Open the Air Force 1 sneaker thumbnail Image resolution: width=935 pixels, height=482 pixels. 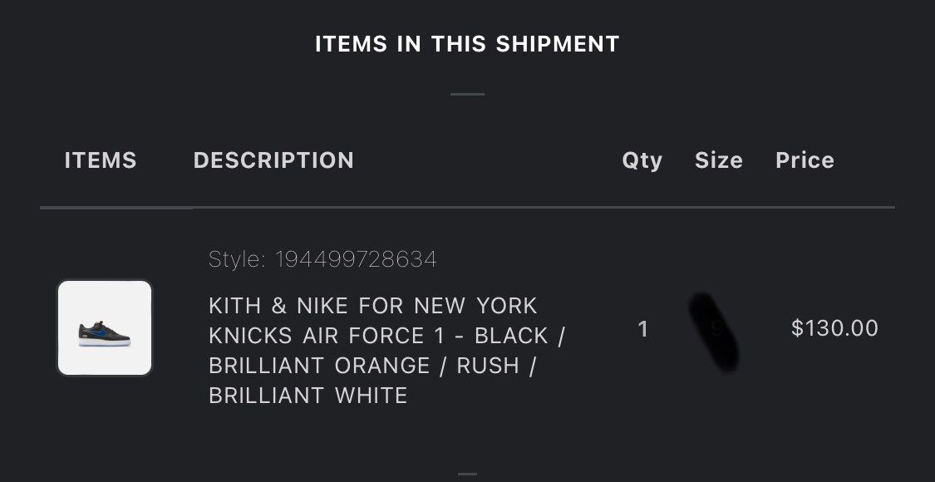pos(105,328)
